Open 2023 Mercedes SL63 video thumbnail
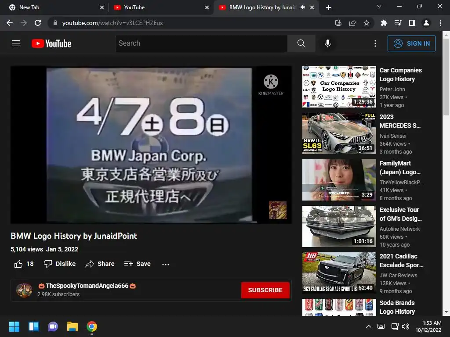This screenshot has width=450, height=337. (x=339, y=133)
